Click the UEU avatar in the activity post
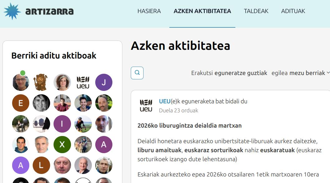 point(146,106)
